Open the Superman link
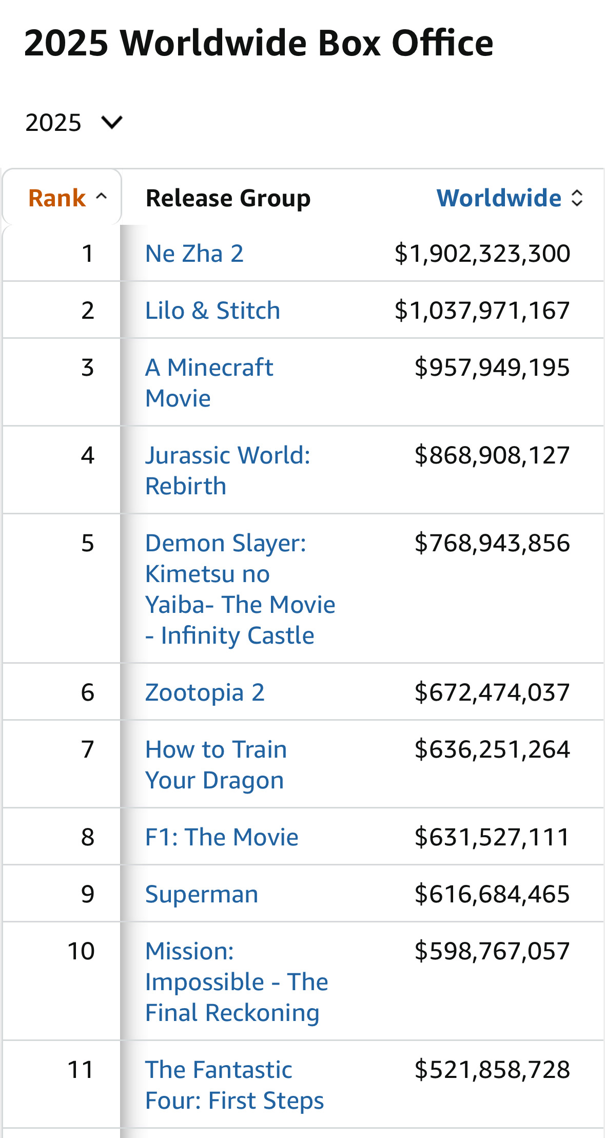Screen dimensions: 605x1138 point(201,894)
